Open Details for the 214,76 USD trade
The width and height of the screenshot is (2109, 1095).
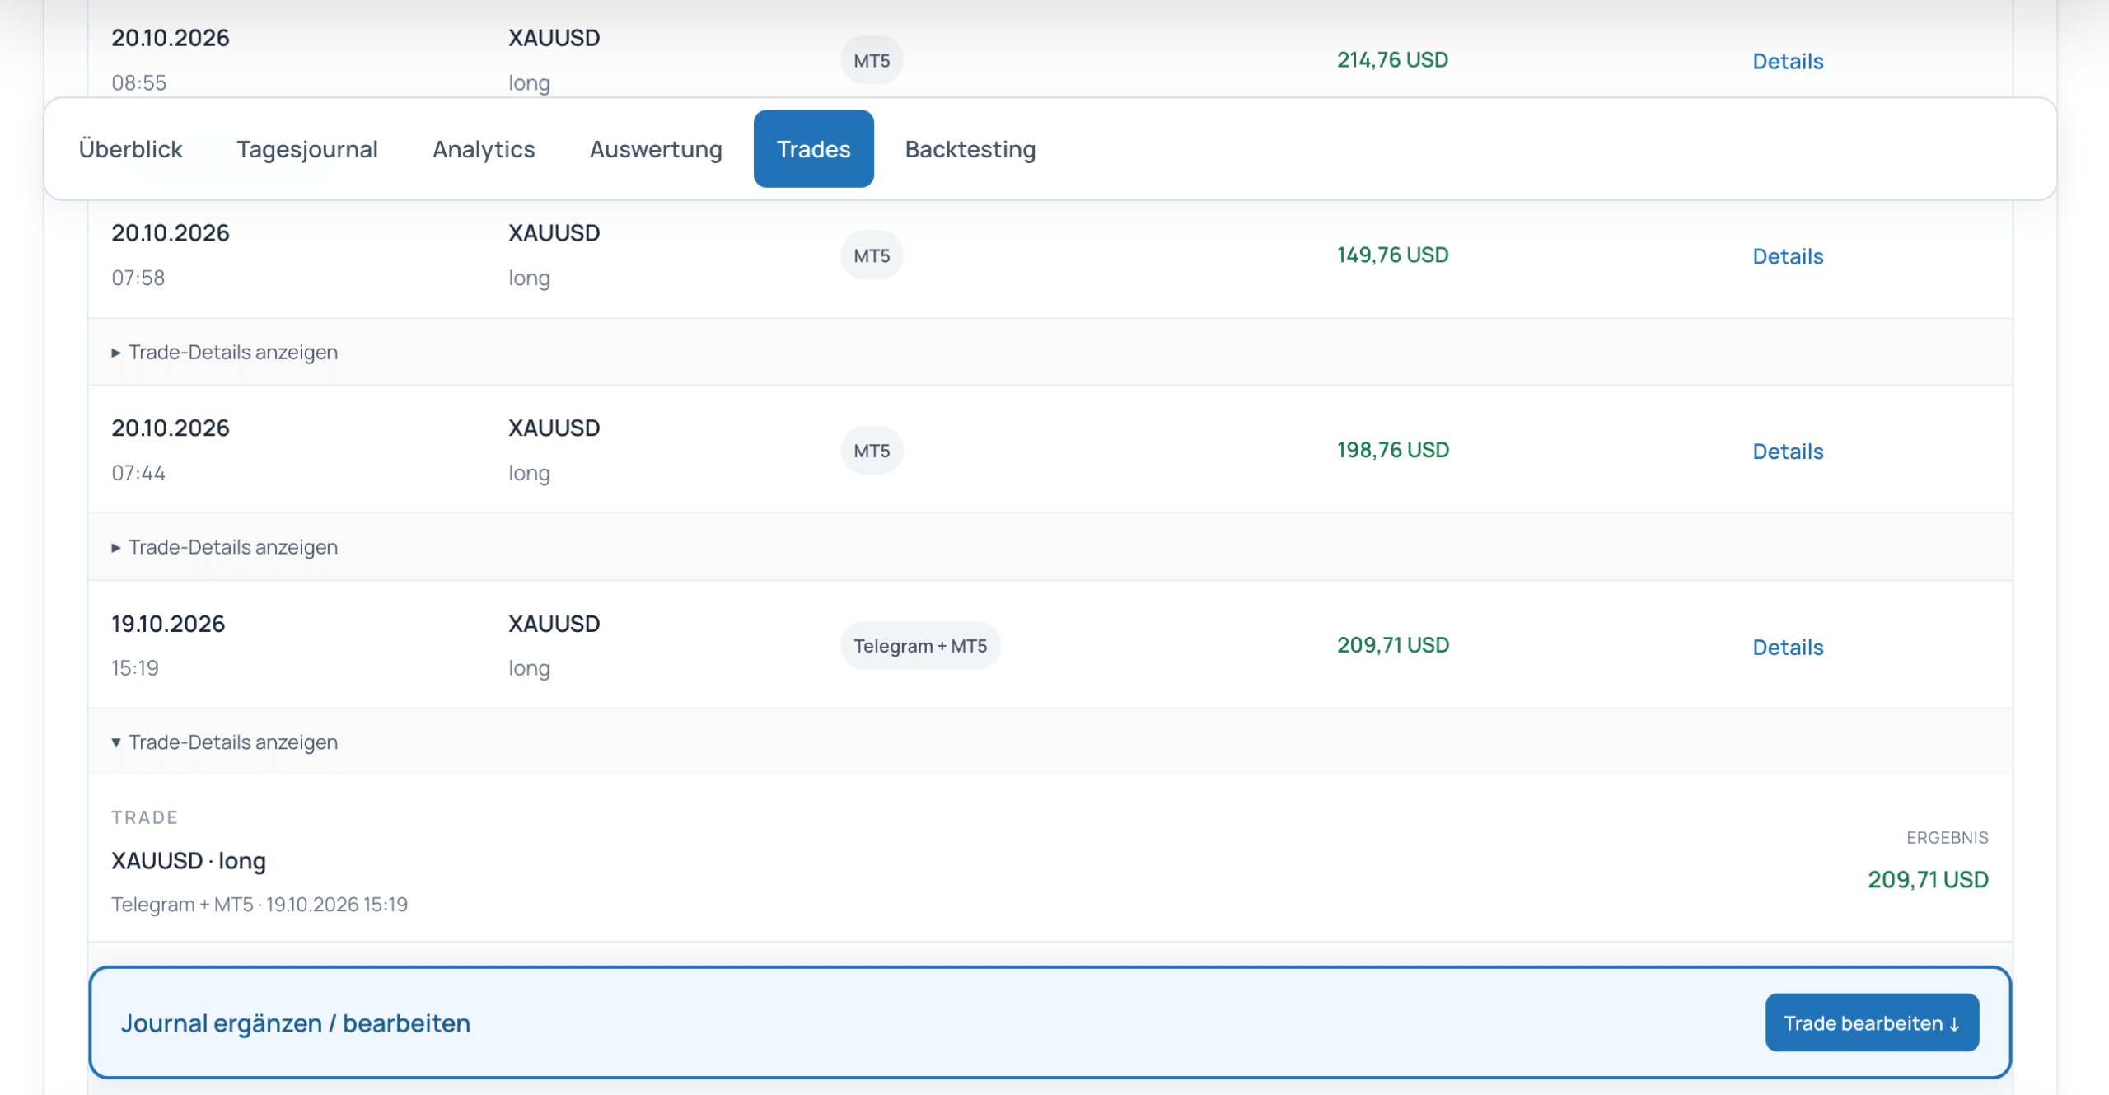1787,61
